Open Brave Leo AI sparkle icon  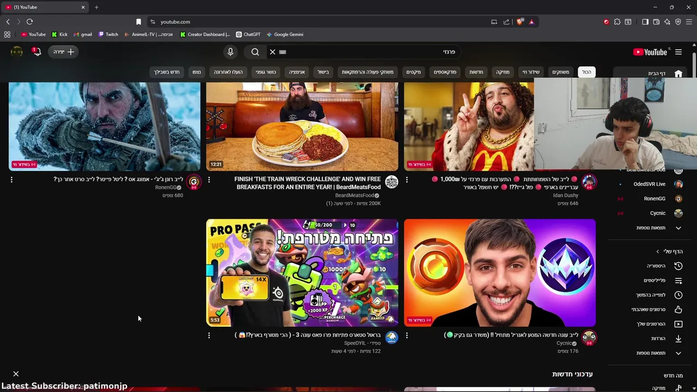667,22
